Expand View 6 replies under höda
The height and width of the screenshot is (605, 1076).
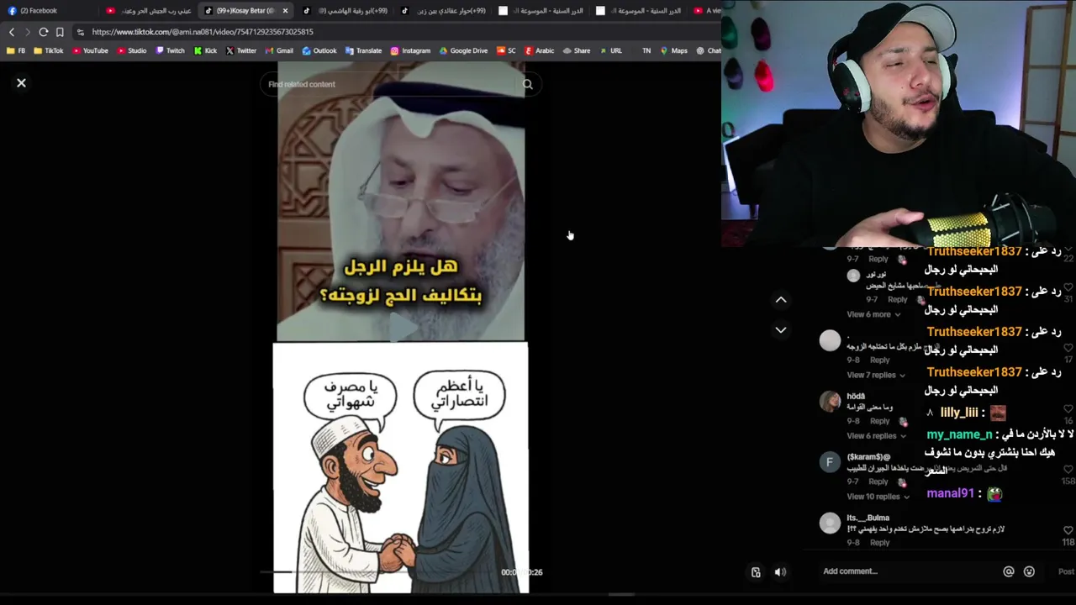876,435
